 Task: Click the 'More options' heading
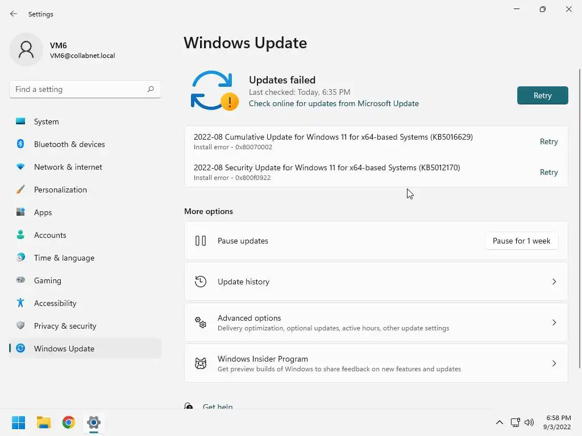tap(209, 211)
